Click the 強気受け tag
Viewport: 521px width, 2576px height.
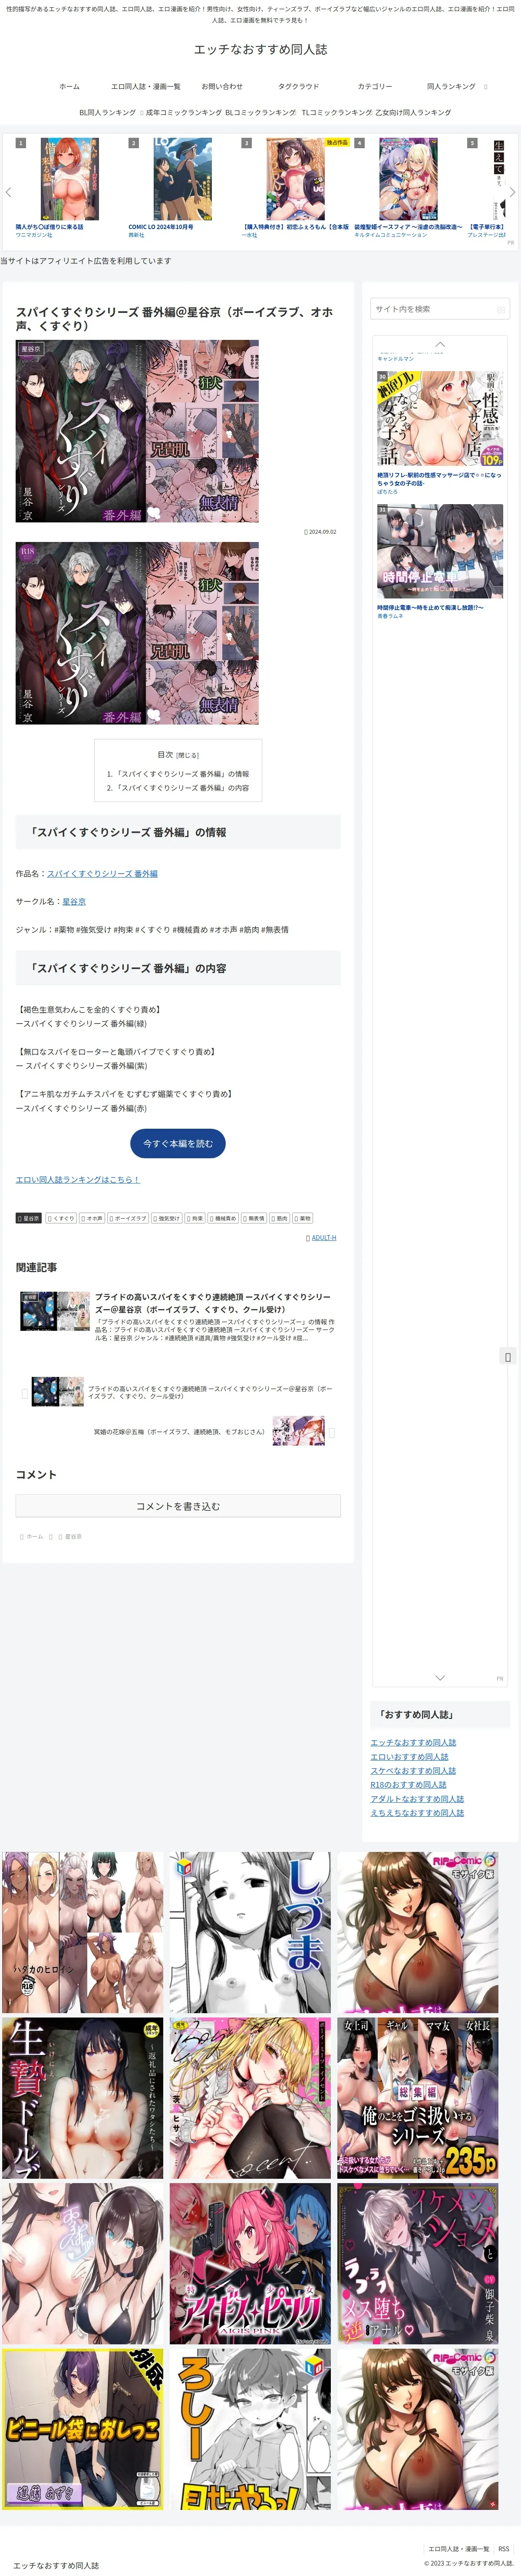167,1218
